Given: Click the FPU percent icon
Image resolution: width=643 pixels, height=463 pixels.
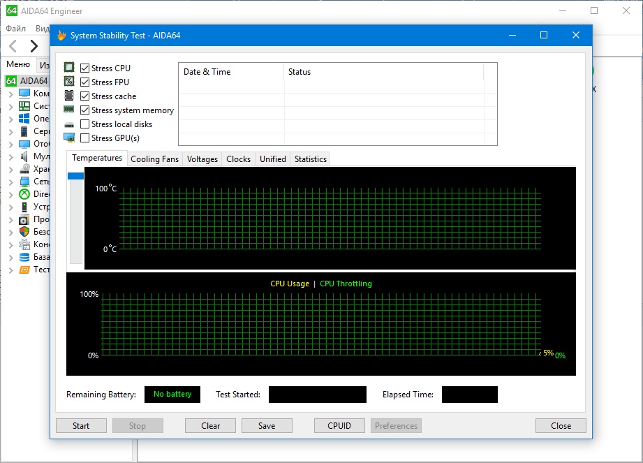Looking at the screenshot, I should pos(69,82).
